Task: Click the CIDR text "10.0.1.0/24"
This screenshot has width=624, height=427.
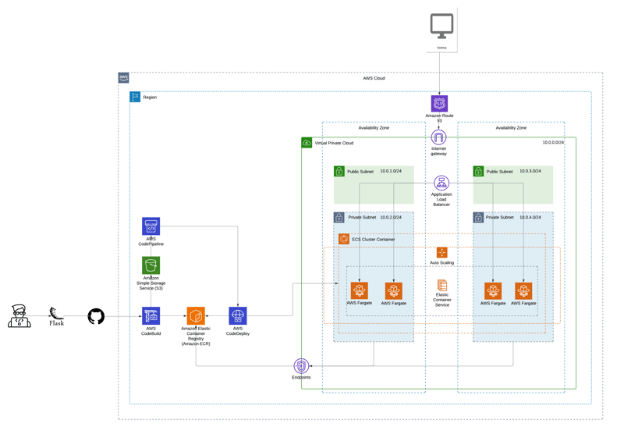Action: click(x=391, y=171)
